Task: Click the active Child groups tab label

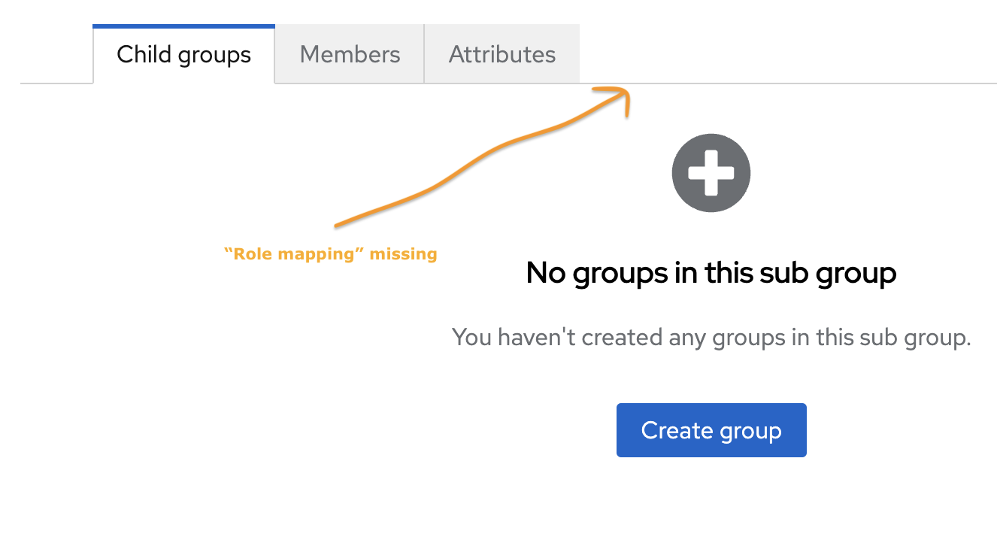Action: tap(183, 53)
